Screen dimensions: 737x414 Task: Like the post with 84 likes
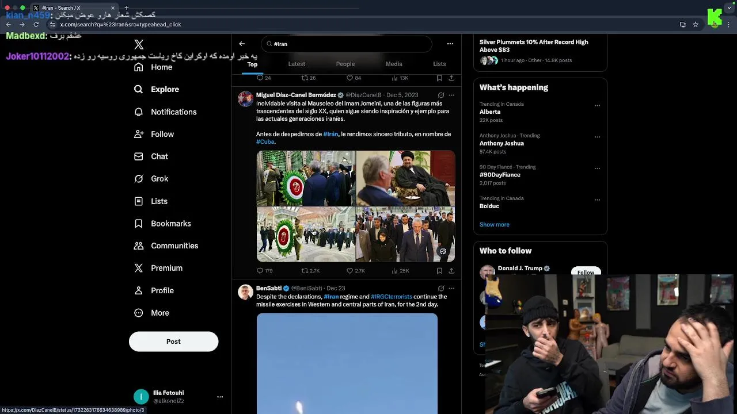click(354, 78)
